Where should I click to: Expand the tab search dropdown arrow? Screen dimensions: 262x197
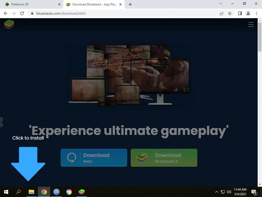point(221,4)
